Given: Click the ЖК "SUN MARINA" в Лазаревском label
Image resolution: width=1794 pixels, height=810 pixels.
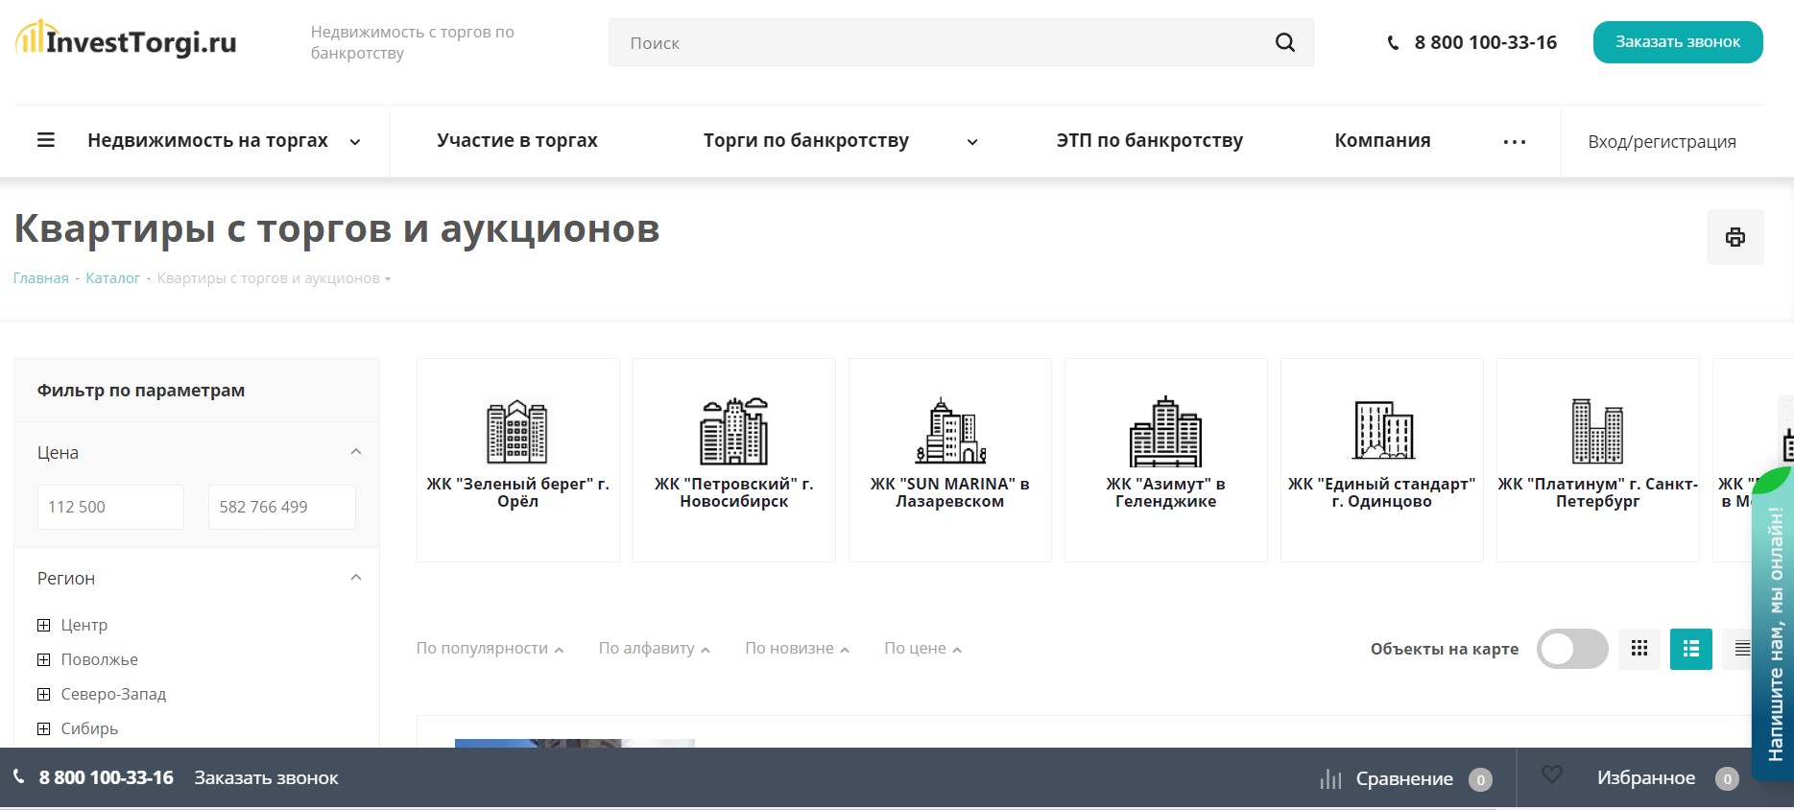Looking at the screenshot, I should point(950,492).
